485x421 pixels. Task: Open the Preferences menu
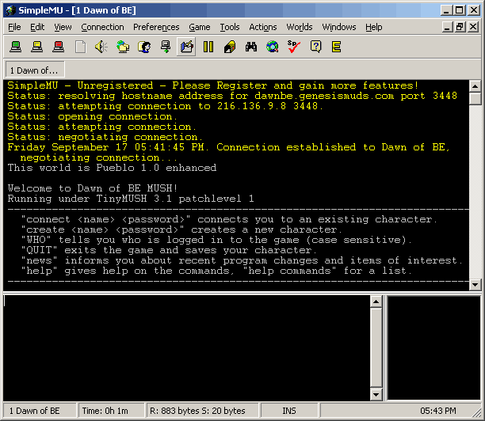coord(156,27)
